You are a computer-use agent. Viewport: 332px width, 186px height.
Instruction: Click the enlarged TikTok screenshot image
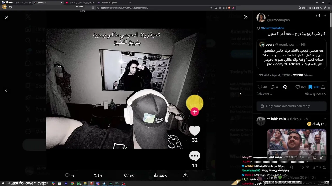[126, 89]
